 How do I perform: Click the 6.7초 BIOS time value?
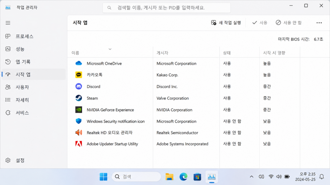(x=318, y=39)
